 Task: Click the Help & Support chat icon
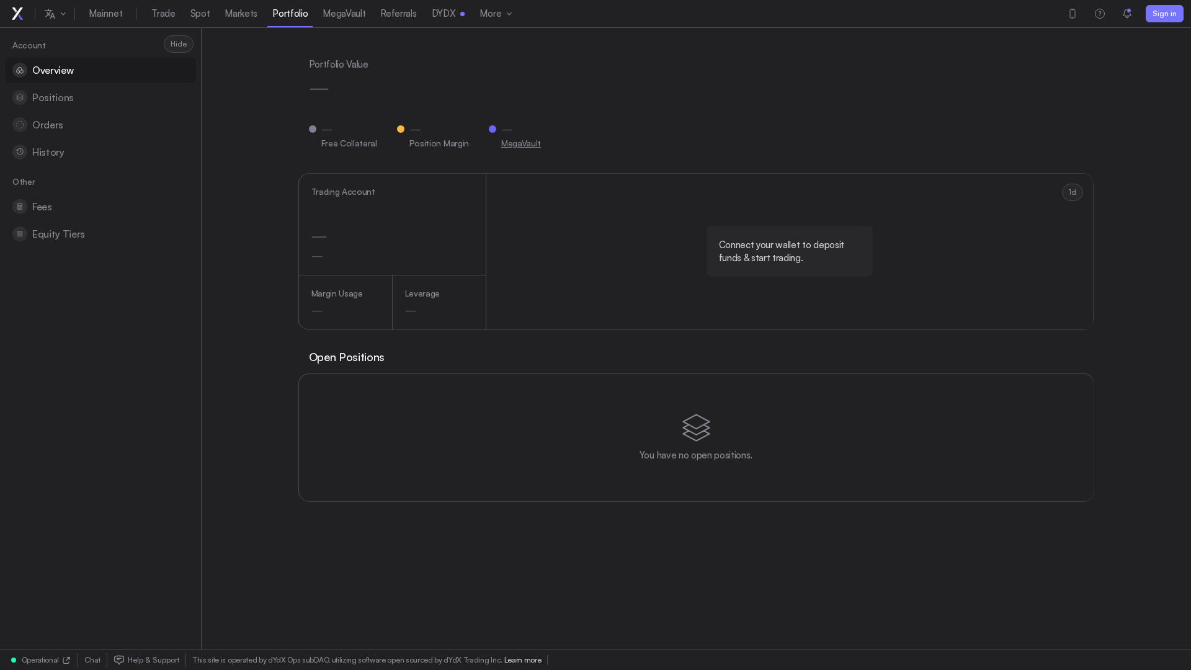pos(119,660)
